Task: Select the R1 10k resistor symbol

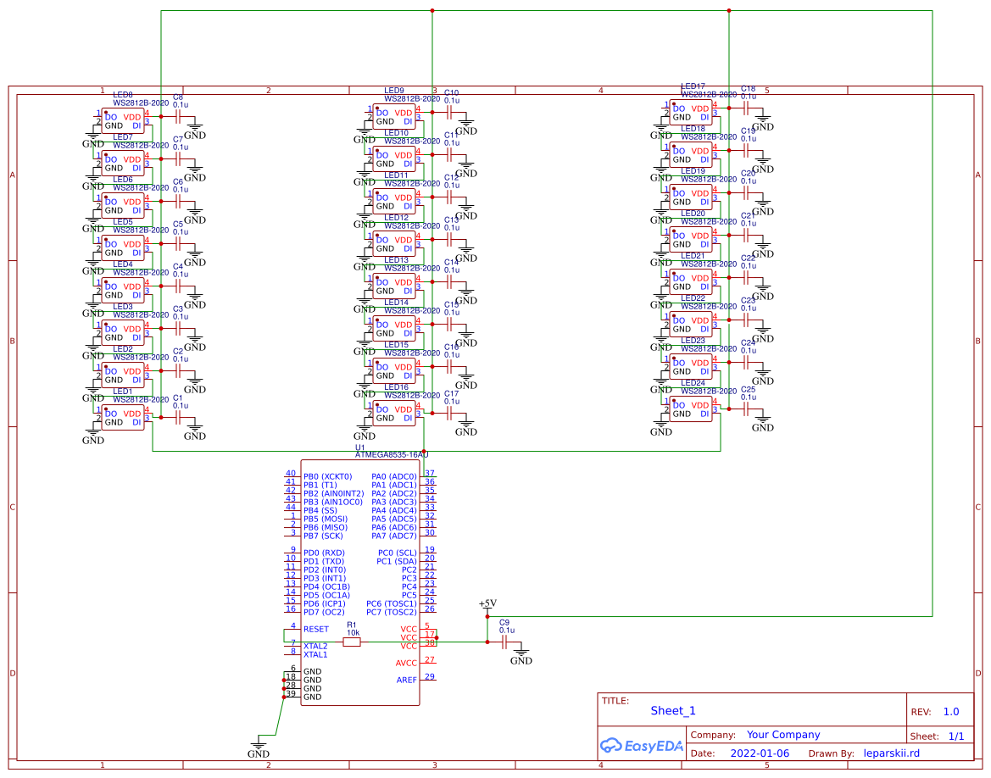Action: (x=352, y=642)
